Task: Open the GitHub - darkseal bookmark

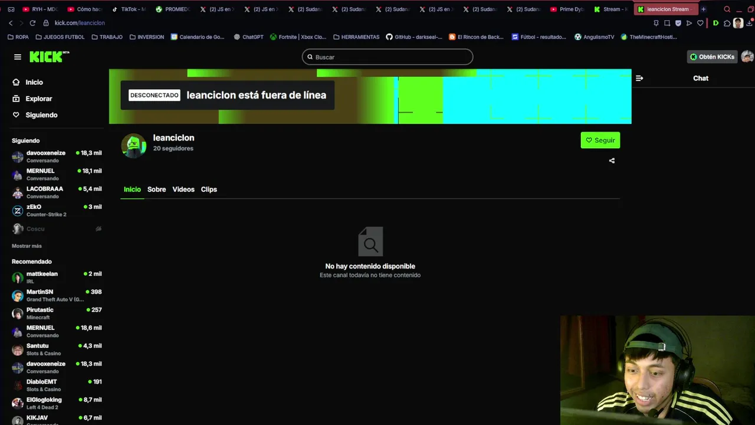Action: pos(414,37)
